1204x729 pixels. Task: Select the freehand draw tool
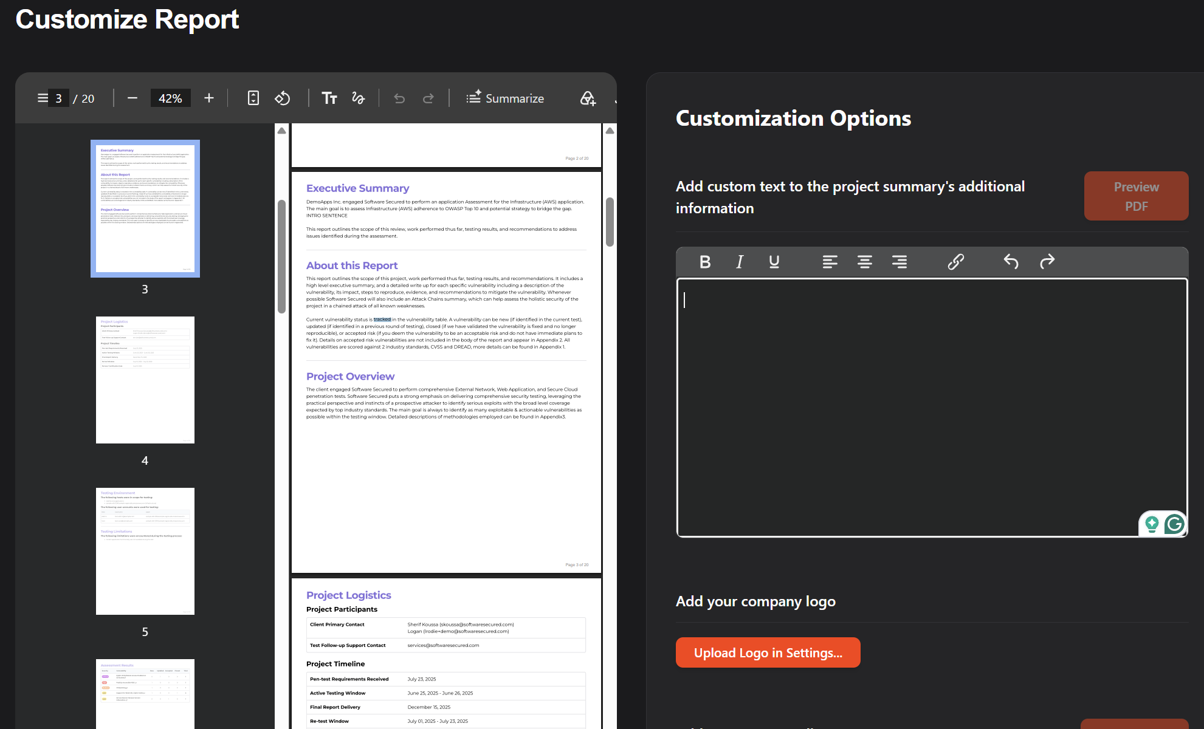[x=359, y=98]
